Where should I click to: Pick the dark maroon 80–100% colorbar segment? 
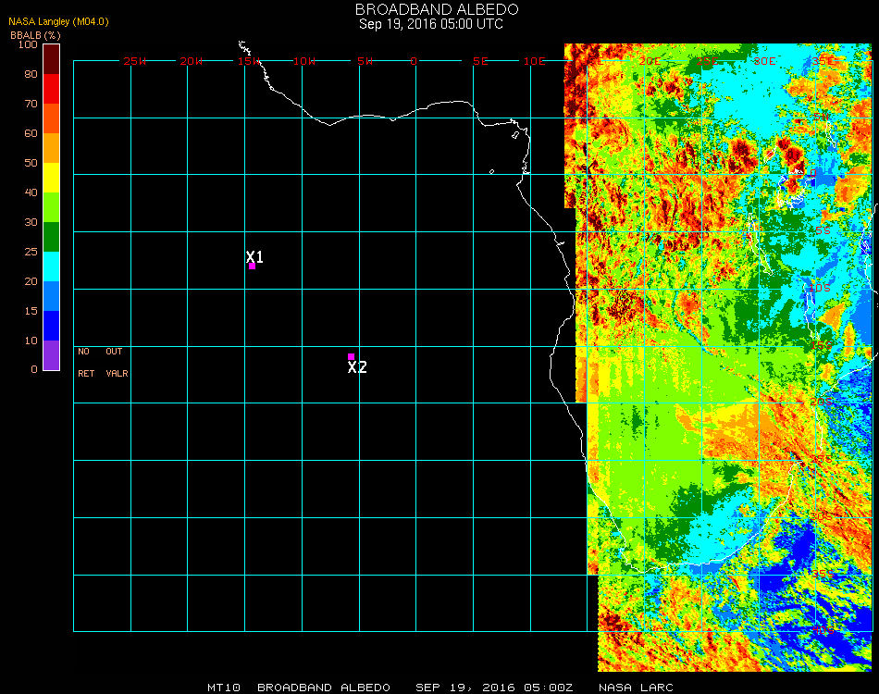[x=51, y=58]
